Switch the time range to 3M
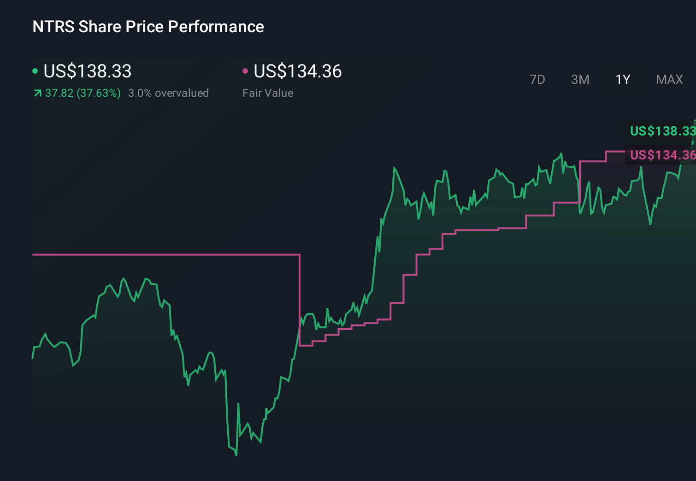This screenshot has width=696, height=481. pyautogui.click(x=580, y=79)
